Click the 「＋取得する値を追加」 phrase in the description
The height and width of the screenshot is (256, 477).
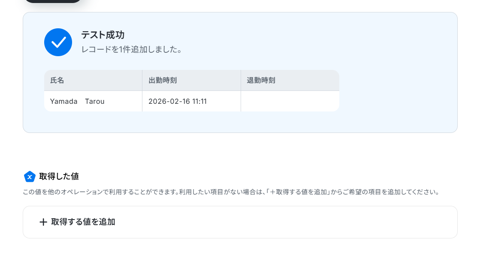299,192
